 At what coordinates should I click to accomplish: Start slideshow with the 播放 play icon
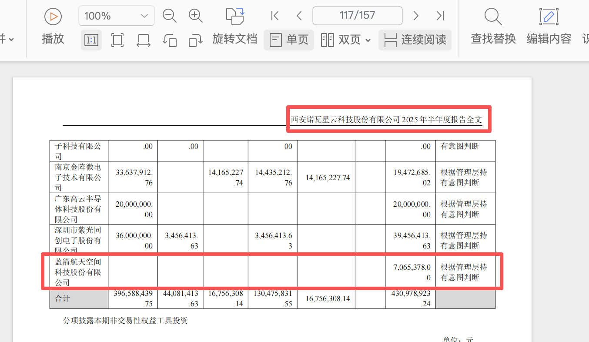click(x=53, y=17)
